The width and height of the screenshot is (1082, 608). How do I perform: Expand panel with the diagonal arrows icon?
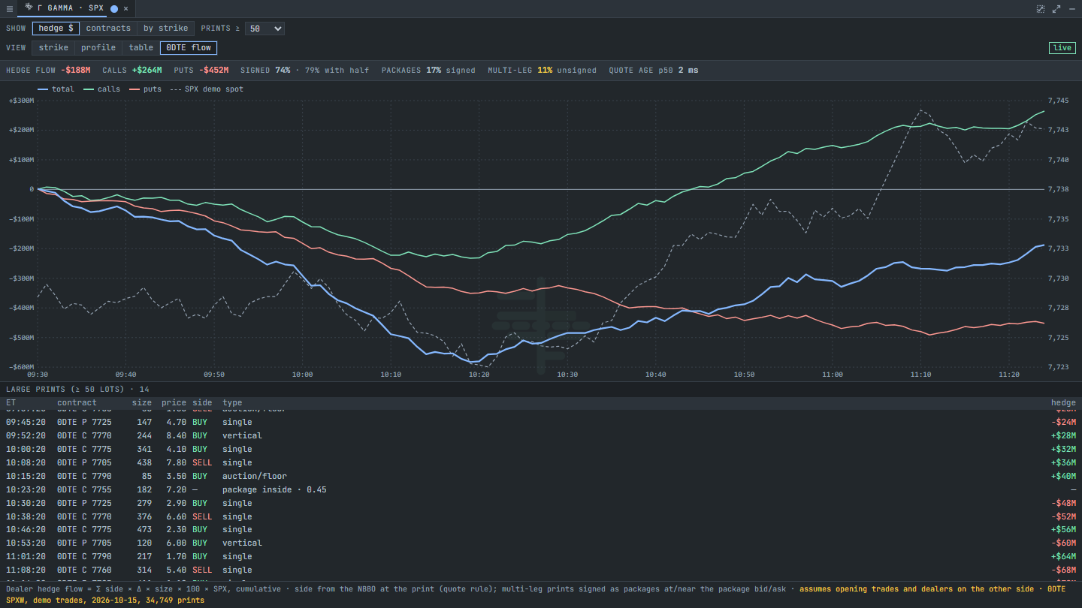click(1056, 8)
